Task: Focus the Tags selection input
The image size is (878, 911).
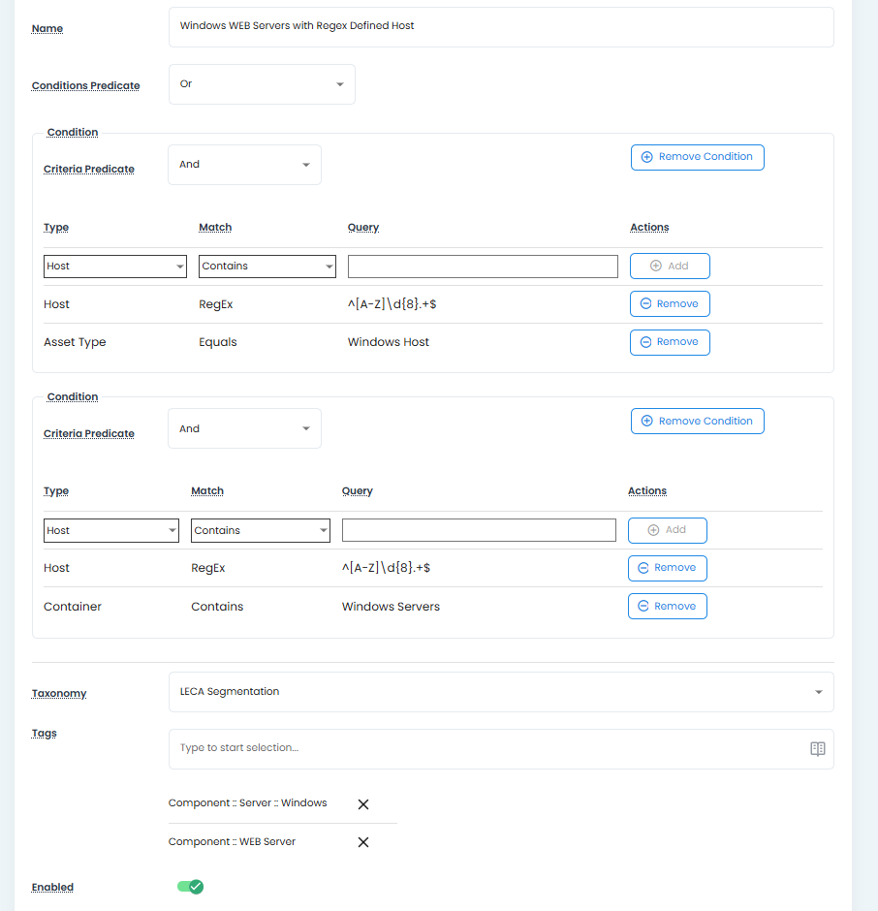Action: click(x=485, y=749)
